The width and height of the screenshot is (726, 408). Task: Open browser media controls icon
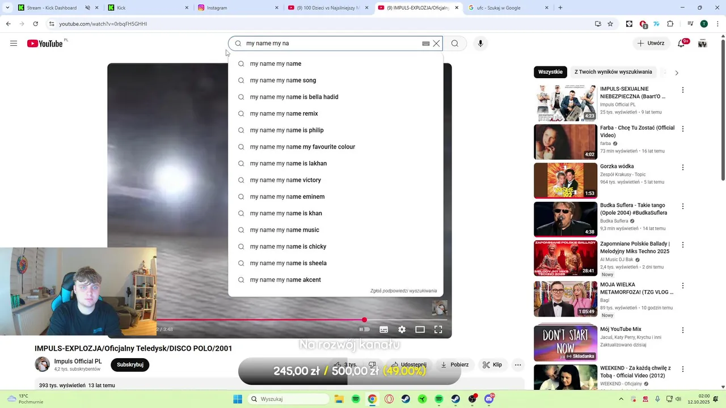point(690,24)
